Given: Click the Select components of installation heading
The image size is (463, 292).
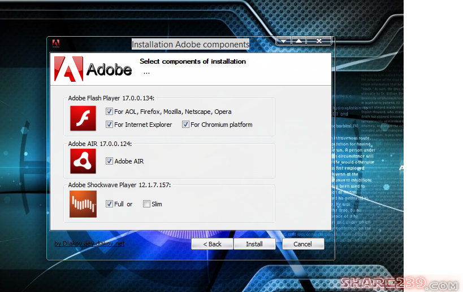Looking at the screenshot, I should [x=193, y=61].
